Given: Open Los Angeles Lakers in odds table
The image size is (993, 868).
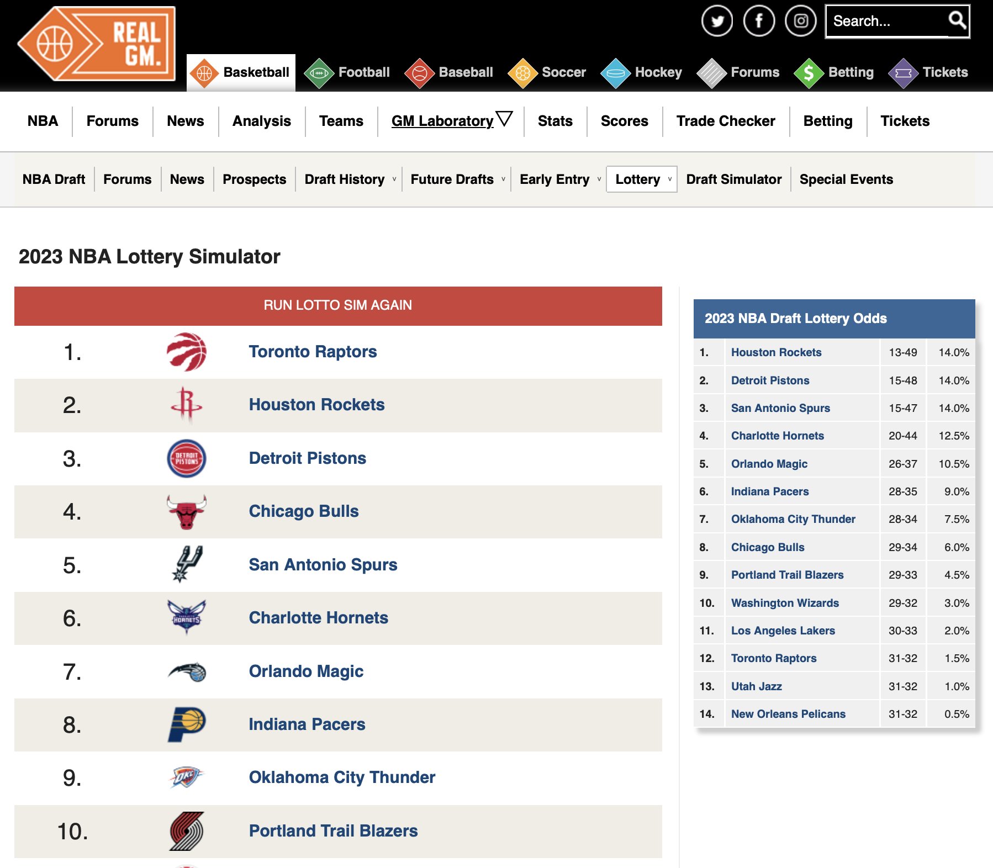Looking at the screenshot, I should point(783,631).
